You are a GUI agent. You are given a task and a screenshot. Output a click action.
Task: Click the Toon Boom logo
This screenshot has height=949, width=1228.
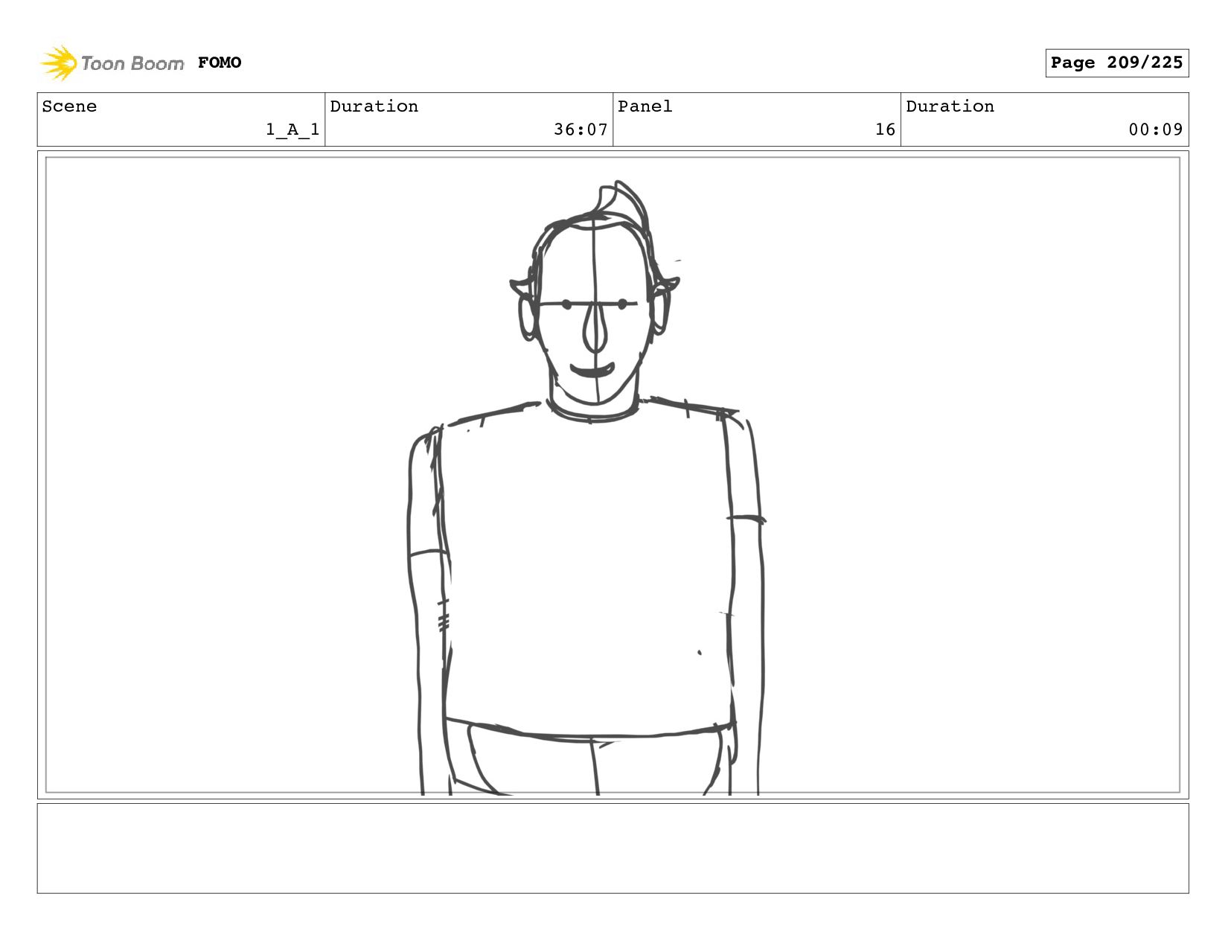coord(112,63)
